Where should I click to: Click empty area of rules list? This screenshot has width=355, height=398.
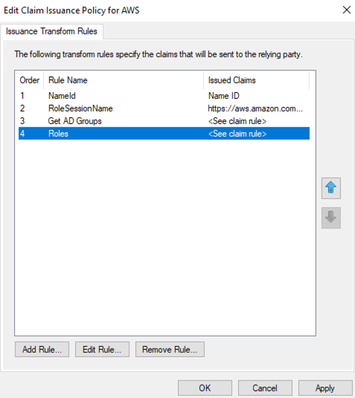[165, 236]
